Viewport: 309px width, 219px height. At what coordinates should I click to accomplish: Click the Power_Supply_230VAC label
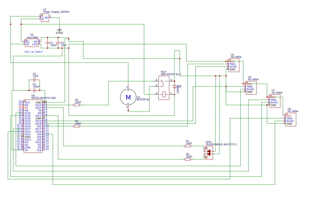[x=56, y=12]
